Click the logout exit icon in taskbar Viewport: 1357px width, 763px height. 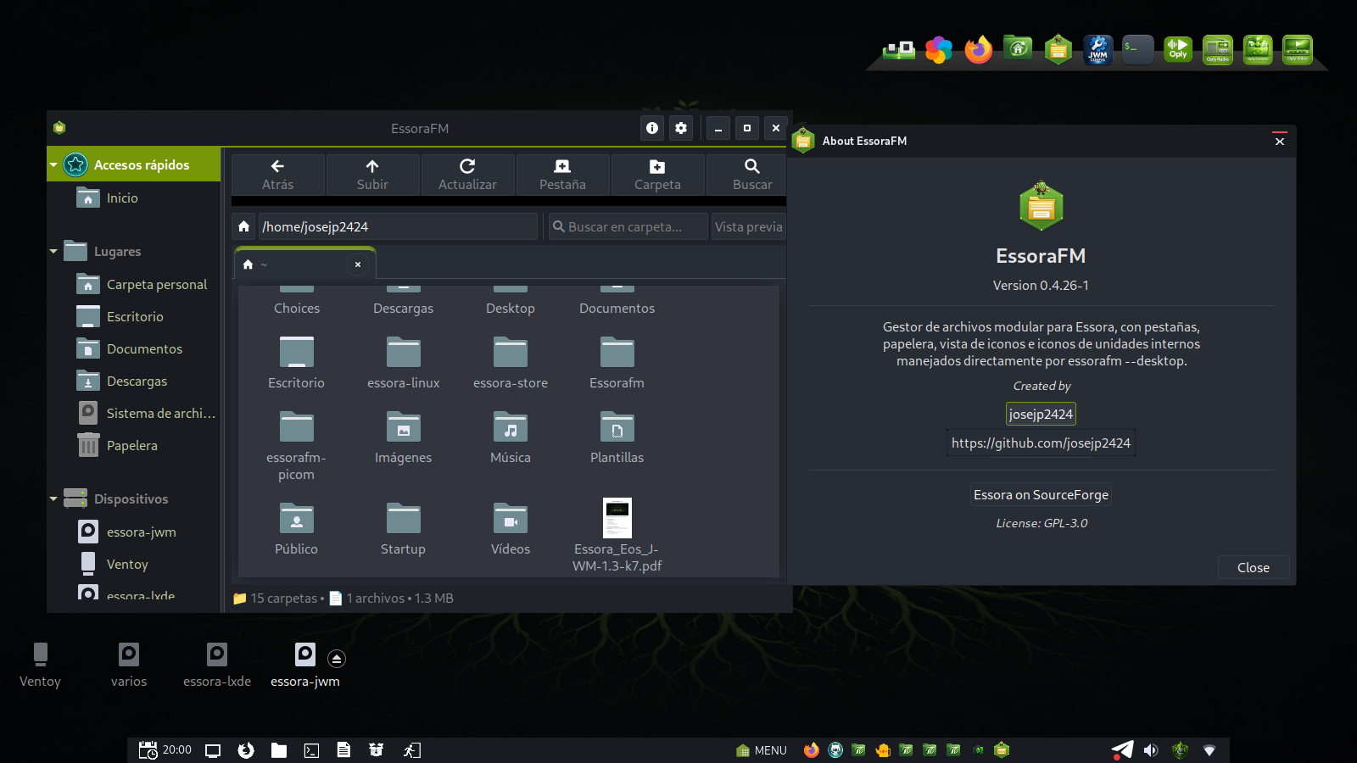click(411, 750)
